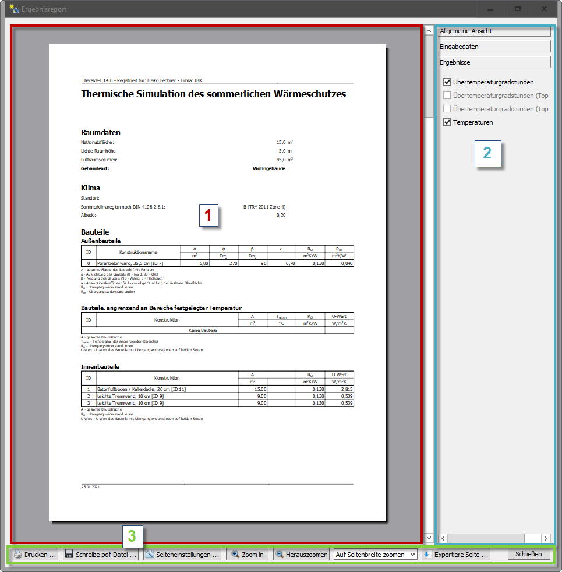Click the 'Klima' heading in report
562x572 pixels.
(90, 188)
